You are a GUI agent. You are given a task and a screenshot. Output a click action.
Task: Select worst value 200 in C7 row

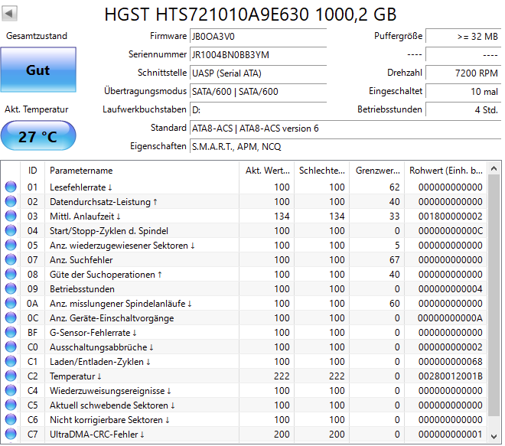(x=337, y=435)
